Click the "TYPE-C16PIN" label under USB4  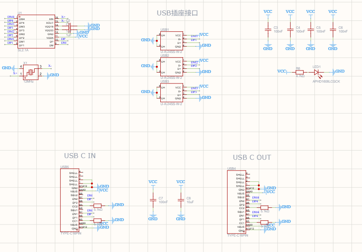[238, 235]
